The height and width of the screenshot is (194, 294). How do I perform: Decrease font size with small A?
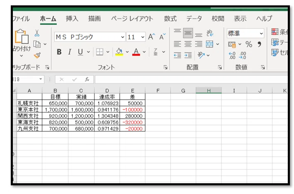point(163,37)
